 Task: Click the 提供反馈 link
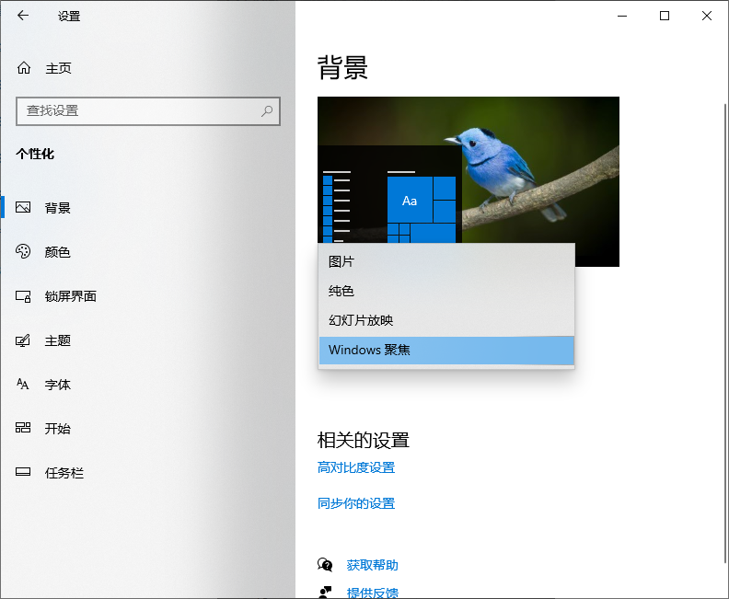click(373, 593)
